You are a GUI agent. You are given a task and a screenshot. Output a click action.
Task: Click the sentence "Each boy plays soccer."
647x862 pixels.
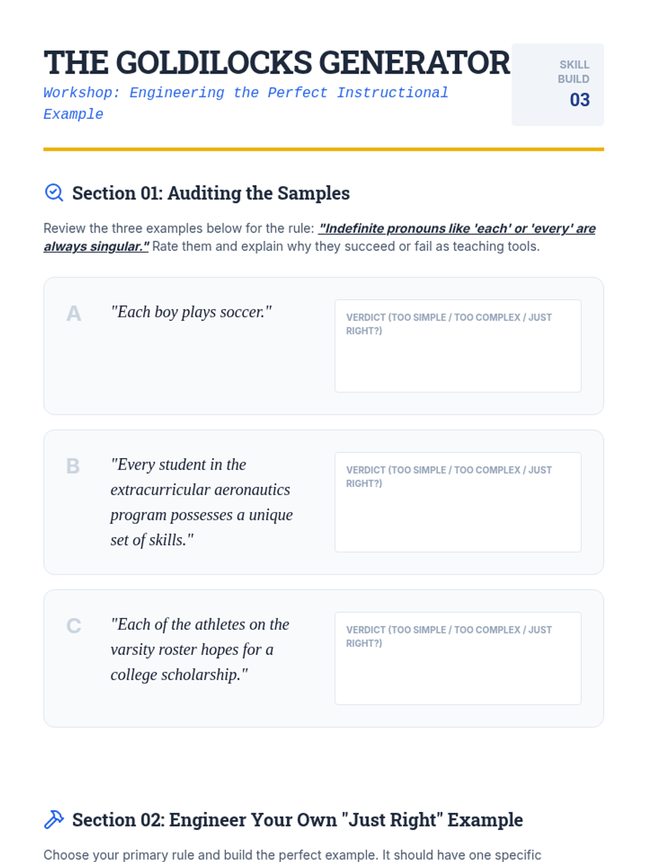(191, 312)
